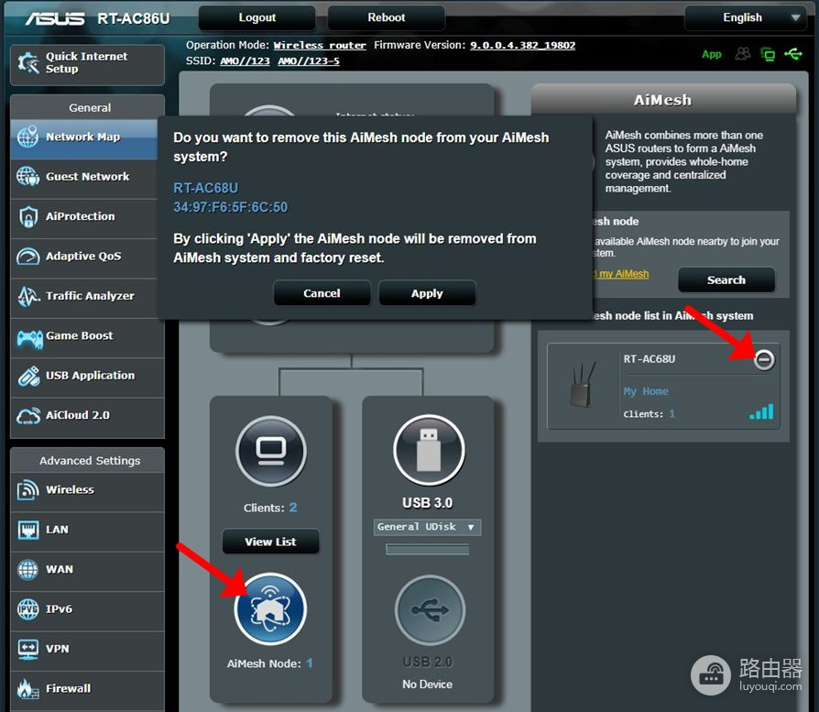Click the View List button

point(270,542)
